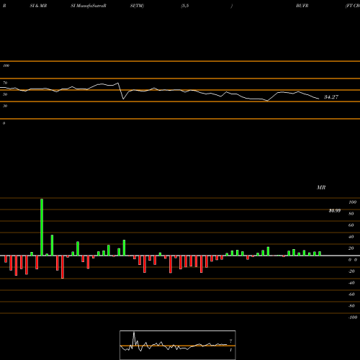Click the -20 label on the MR axis
360x360 pixels.
coord(351,271)
